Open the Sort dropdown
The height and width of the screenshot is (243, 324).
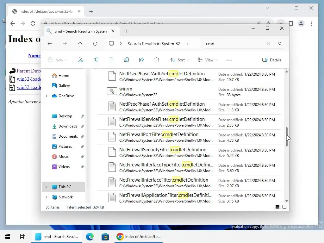(179, 60)
